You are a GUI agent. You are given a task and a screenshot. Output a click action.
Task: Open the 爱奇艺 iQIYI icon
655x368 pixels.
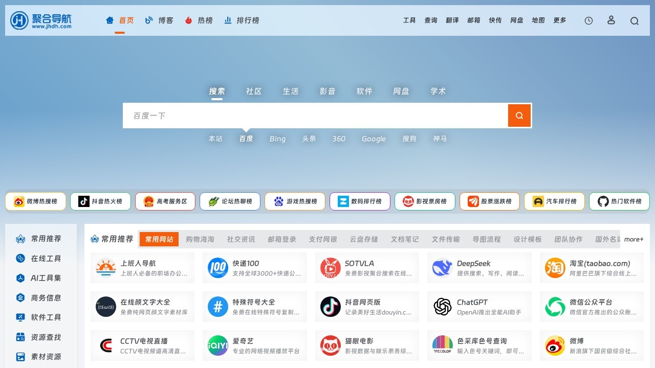tap(218, 346)
